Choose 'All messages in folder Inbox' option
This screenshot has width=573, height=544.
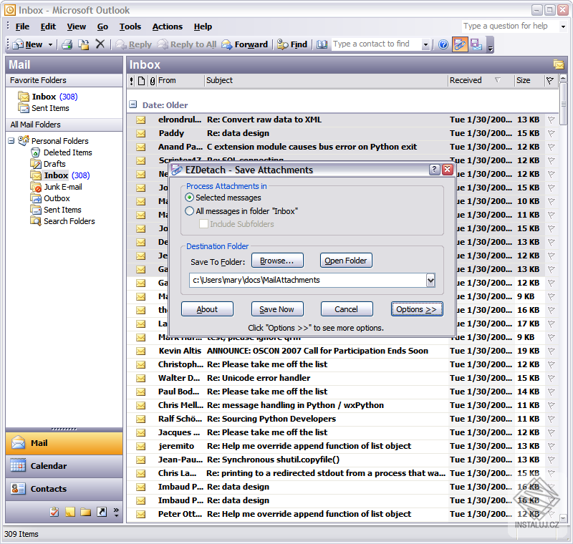[x=190, y=211]
